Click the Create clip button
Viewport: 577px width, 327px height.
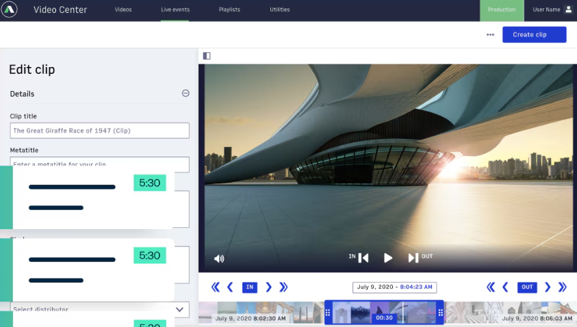(534, 35)
